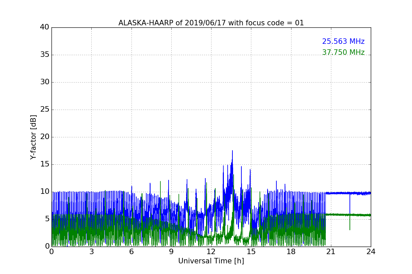Click y-axis tick value 30
The width and height of the screenshot is (412, 274).
(x=45, y=82)
